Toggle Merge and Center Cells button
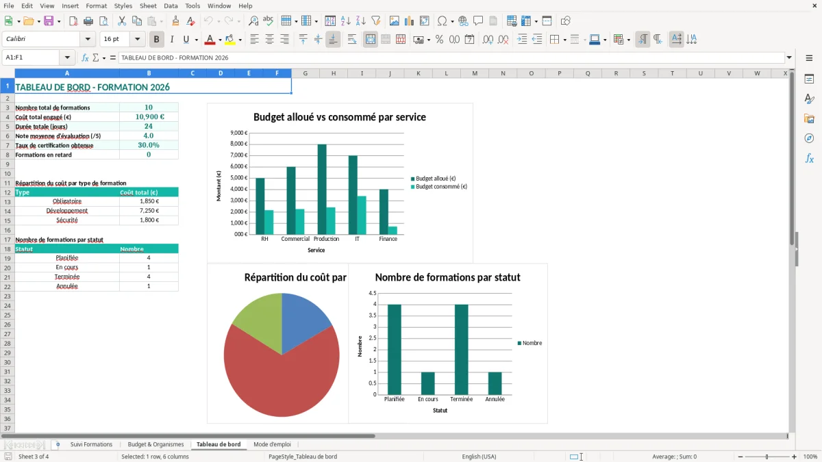The width and height of the screenshot is (822, 462). [x=371, y=40]
